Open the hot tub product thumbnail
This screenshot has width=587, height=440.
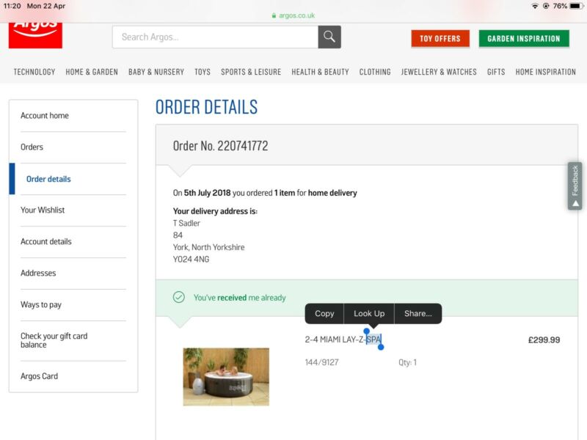click(x=226, y=377)
